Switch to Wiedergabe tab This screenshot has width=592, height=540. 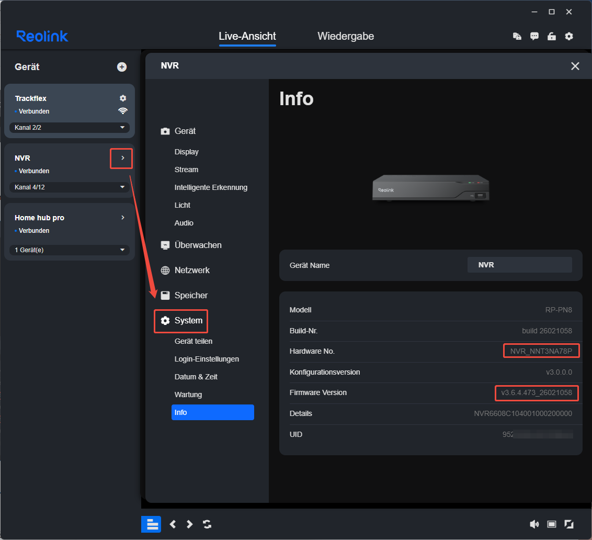pos(346,36)
